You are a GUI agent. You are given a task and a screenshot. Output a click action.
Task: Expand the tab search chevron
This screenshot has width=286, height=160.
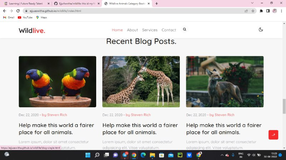pos(252,3)
